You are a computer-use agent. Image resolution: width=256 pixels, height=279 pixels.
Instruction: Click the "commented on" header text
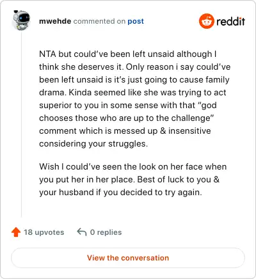(99, 21)
